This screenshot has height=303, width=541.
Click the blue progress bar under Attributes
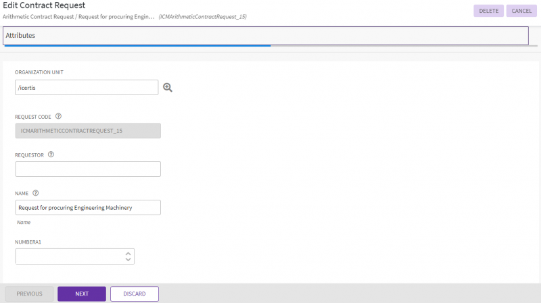point(135,46)
